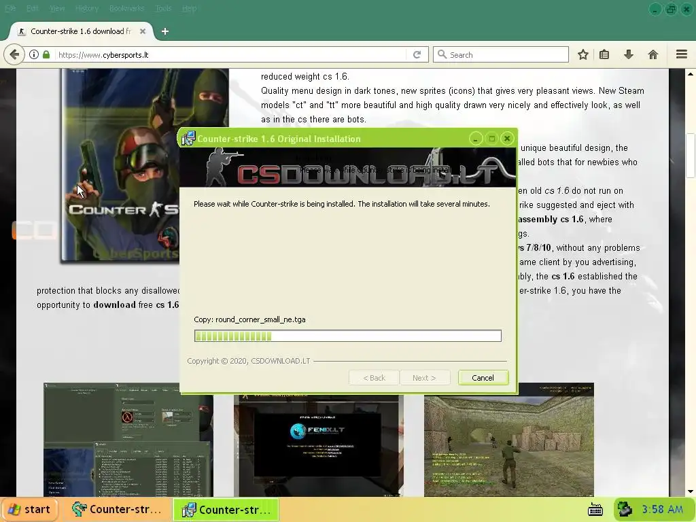Open the History menu
This screenshot has height=522, width=696.
click(87, 8)
